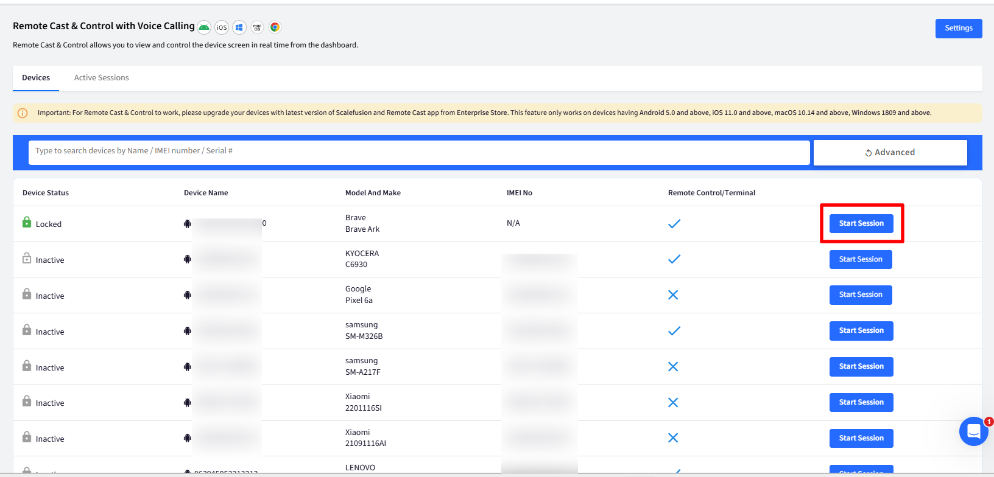Click the IMEI No column header

[x=520, y=193]
